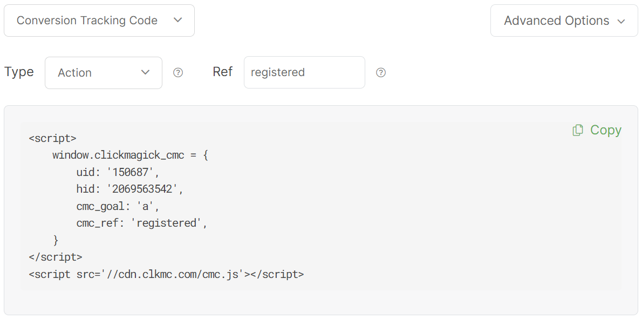
Task: Click the Ref input field containing registered
Action: point(304,72)
